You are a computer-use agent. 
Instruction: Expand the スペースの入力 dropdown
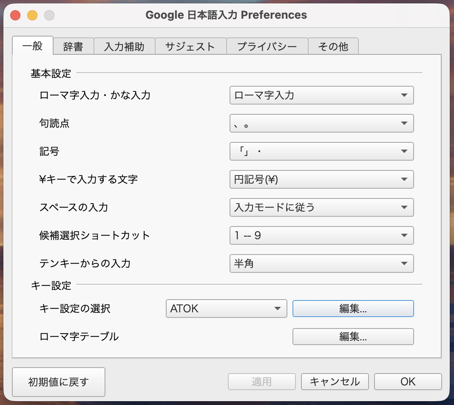pyautogui.click(x=322, y=207)
